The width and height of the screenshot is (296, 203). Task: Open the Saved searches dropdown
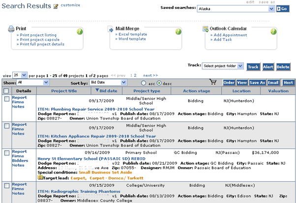click(236, 9)
